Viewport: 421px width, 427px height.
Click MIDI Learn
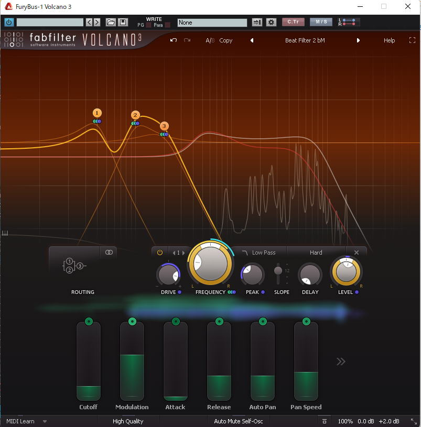pyautogui.click(x=20, y=421)
